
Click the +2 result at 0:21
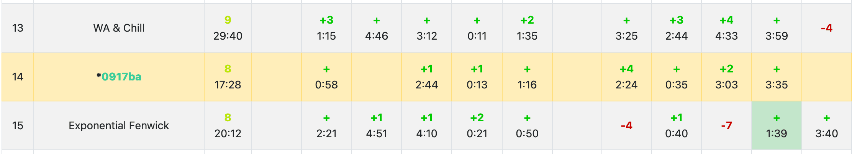click(477, 125)
